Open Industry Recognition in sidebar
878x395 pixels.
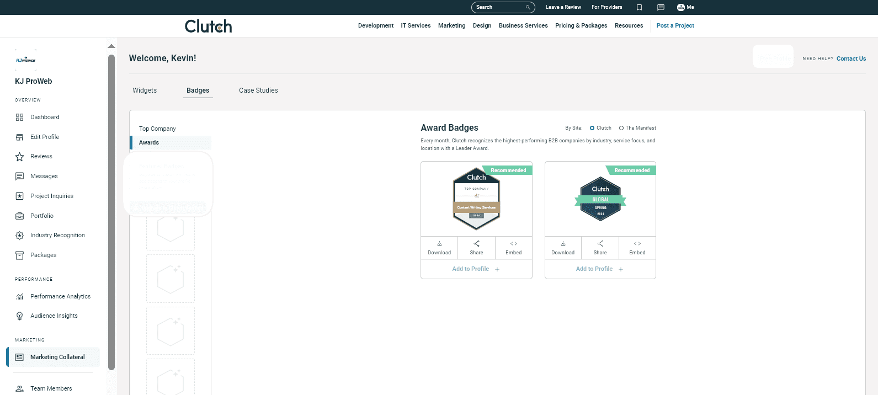click(x=57, y=236)
